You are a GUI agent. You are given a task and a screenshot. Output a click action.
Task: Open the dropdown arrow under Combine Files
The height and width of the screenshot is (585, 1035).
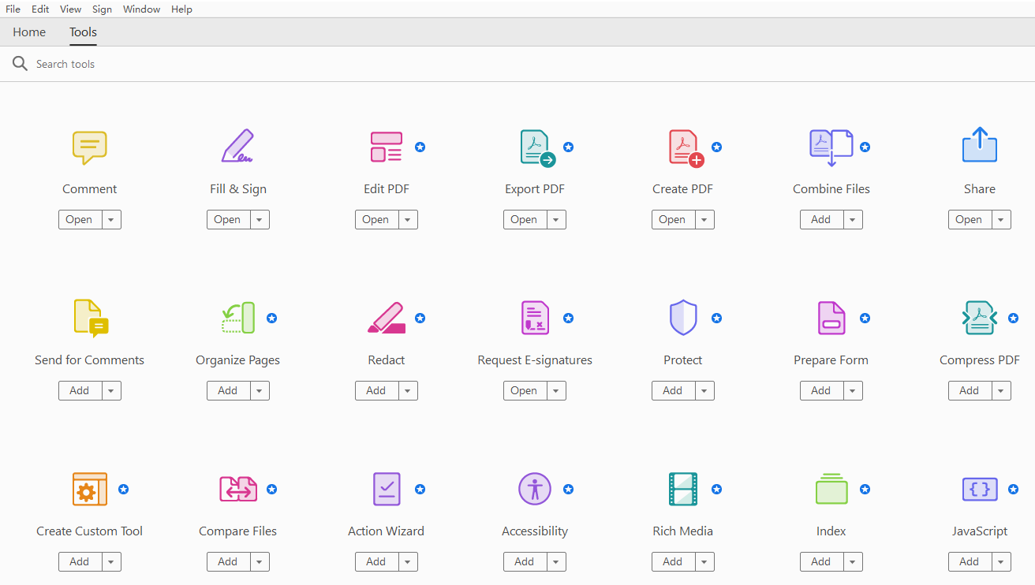coord(853,220)
